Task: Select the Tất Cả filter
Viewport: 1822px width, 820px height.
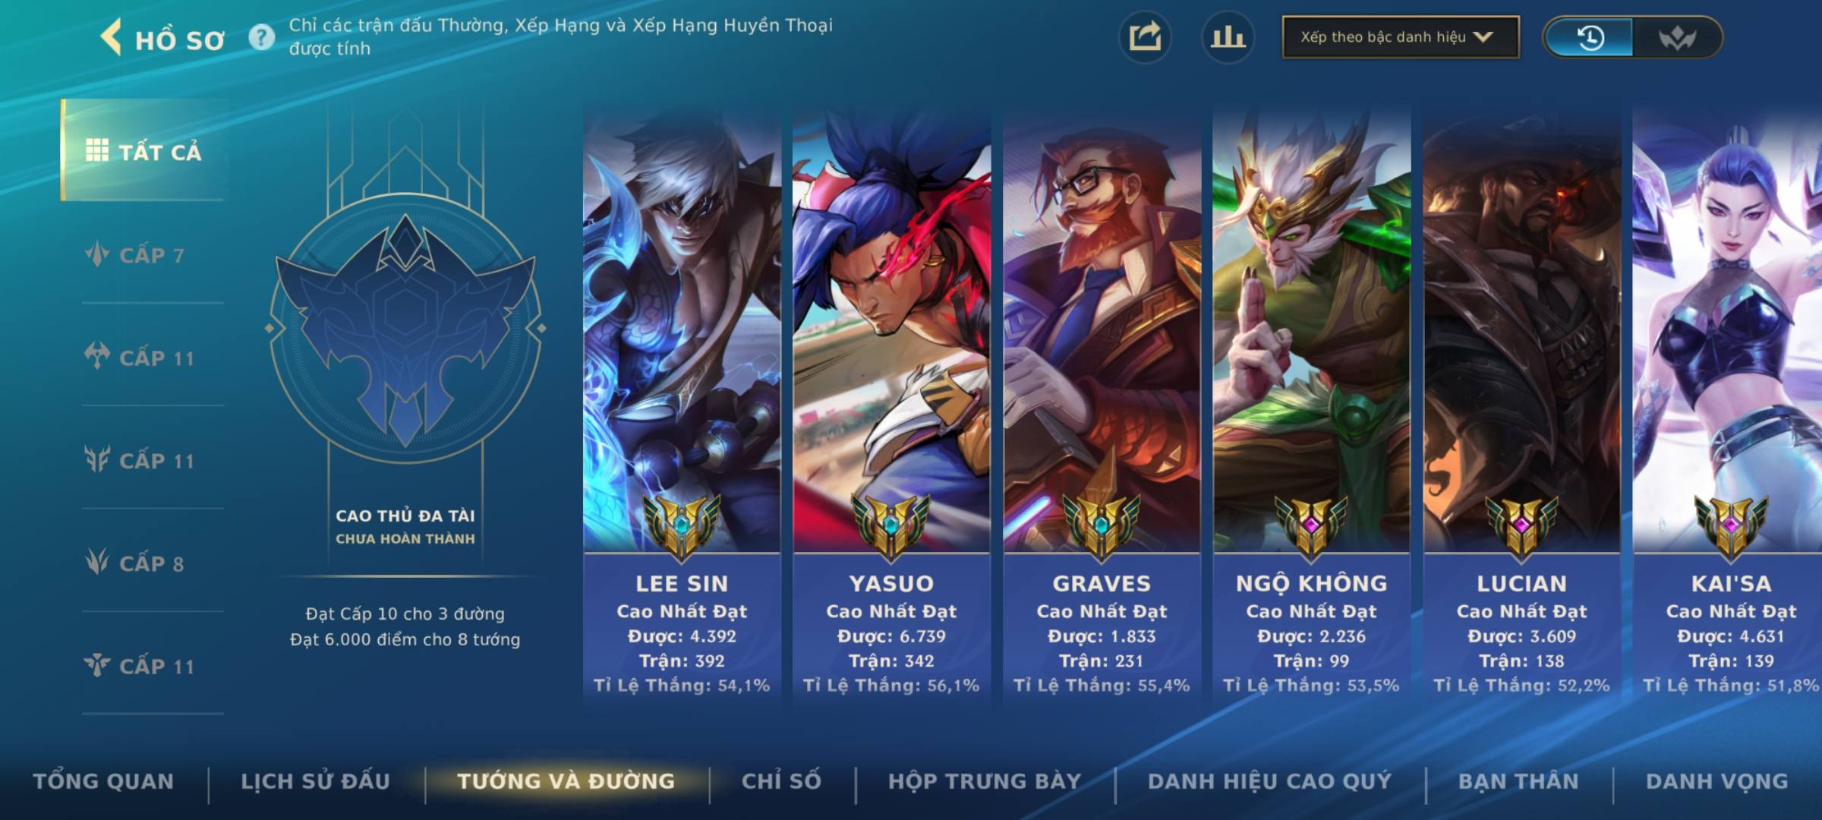Action: (x=143, y=151)
